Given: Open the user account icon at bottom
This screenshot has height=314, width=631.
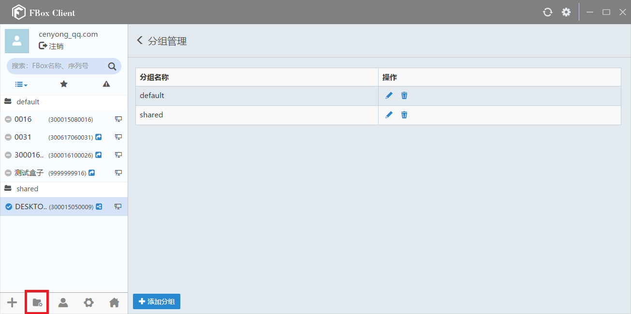Looking at the screenshot, I should click(x=63, y=302).
